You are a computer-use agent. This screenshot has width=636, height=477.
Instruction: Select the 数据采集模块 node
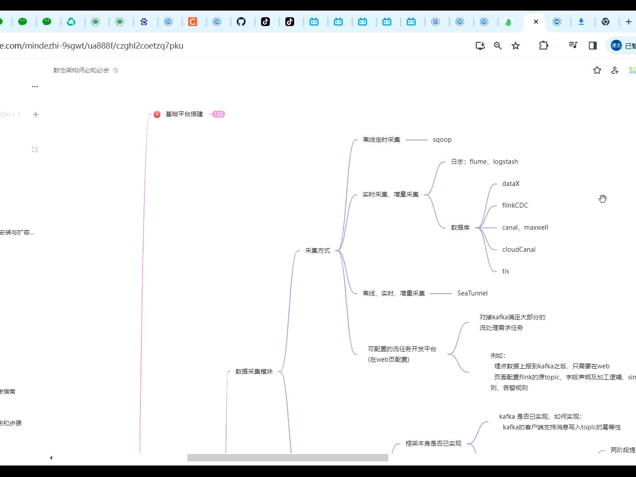pos(254,371)
